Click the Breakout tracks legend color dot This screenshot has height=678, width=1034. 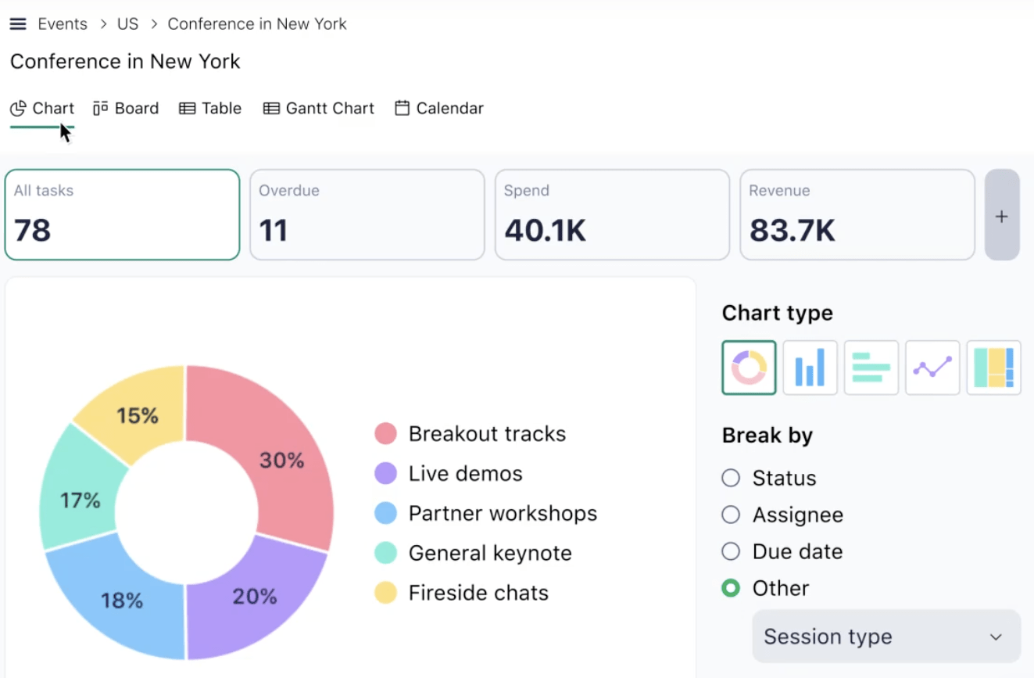pyautogui.click(x=385, y=433)
